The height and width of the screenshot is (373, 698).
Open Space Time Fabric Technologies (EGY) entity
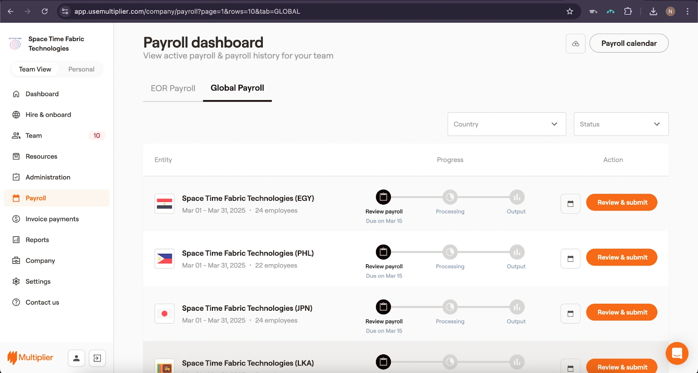248,198
